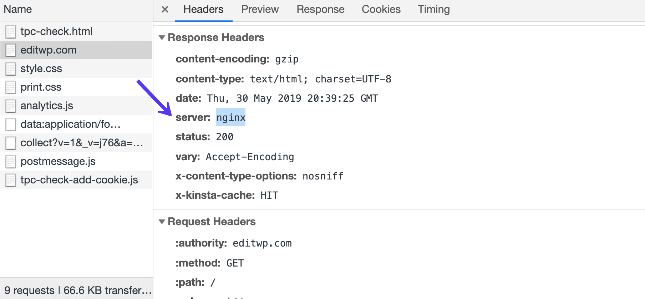Screen dimensions: 645x299
Task: Click the Name column header
Action: (x=17, y=9)
